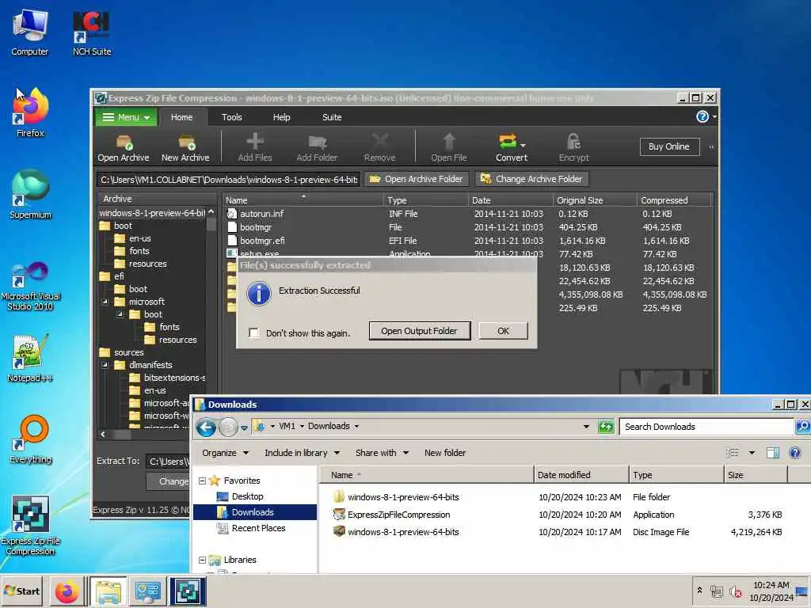Click Encrypt toolbar icon
The height and width of the screenshot is (608, 811).
click(573, 148)
